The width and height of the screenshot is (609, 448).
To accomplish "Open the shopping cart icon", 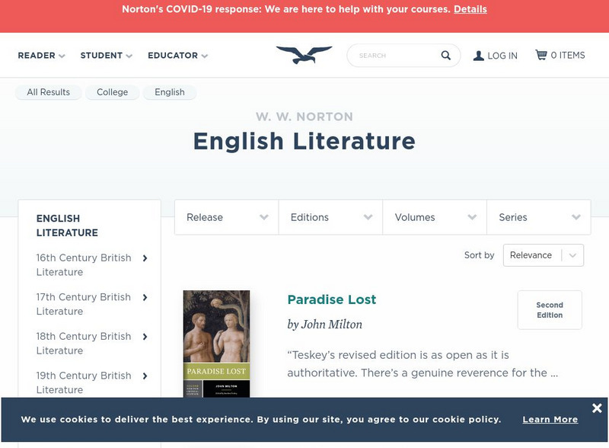I will (541, 55).
